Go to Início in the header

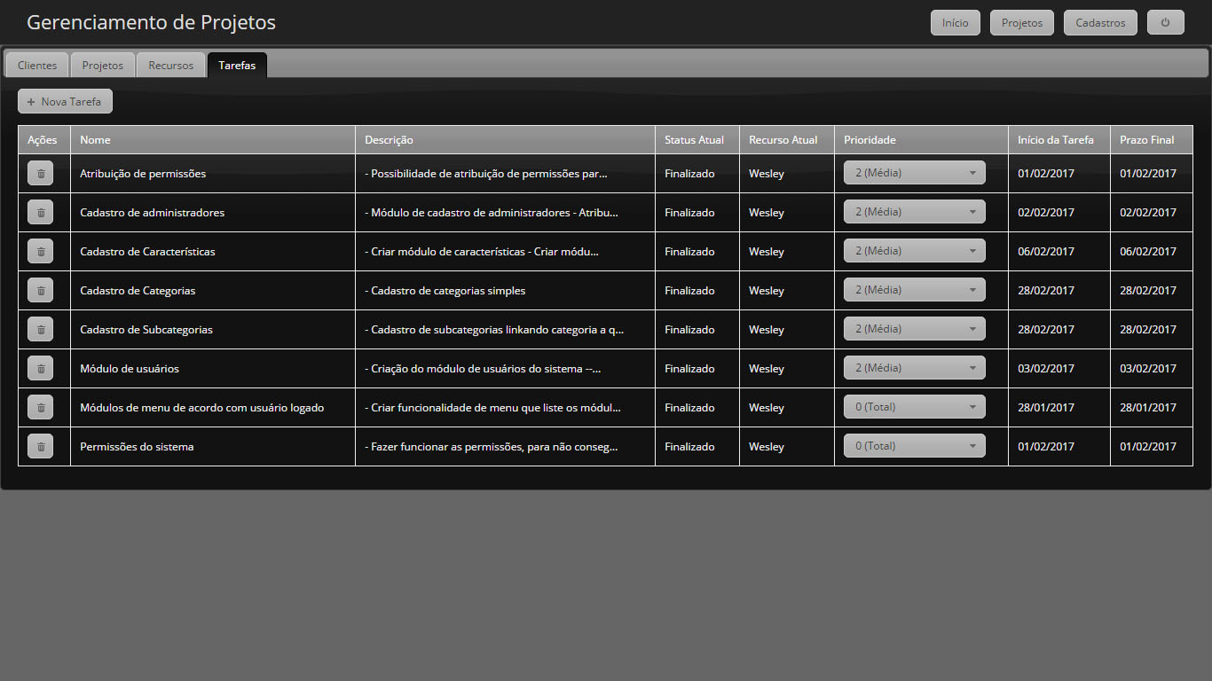tap(955, 23)
